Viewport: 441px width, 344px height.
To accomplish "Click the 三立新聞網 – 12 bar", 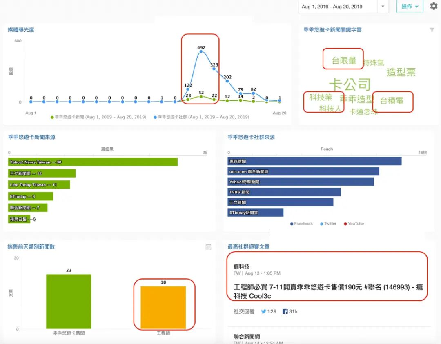I will click(x=42, y=173).
